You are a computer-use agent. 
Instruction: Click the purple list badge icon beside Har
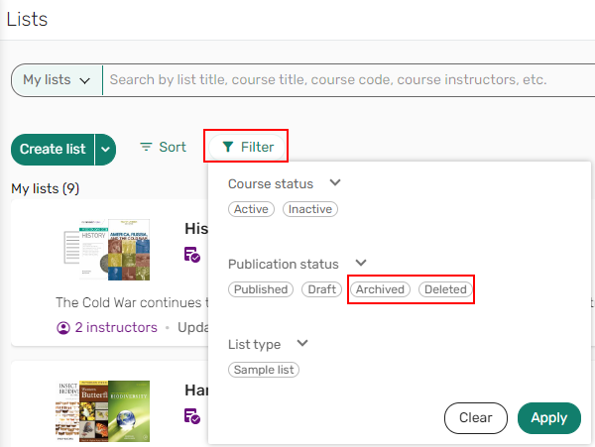coord(192,416)
